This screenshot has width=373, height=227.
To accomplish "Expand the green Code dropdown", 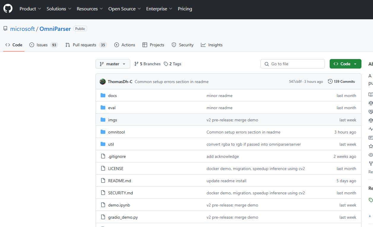I will pos(355,64).
